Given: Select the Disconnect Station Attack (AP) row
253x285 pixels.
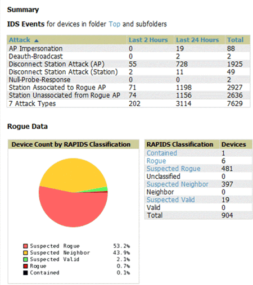Looking at the screenshot, I should [x=128, y=64].
